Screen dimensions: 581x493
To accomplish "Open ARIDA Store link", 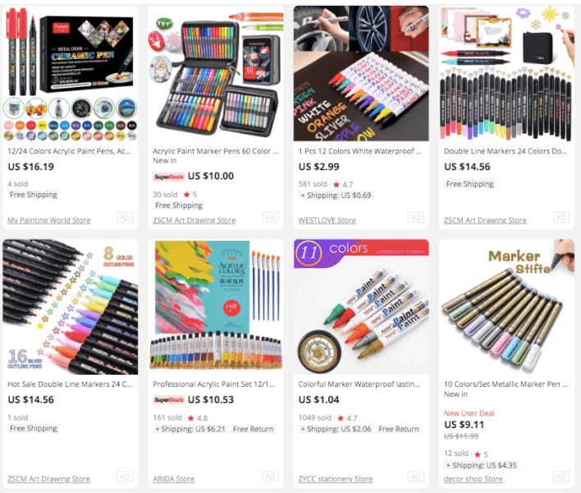I will 173,479.
